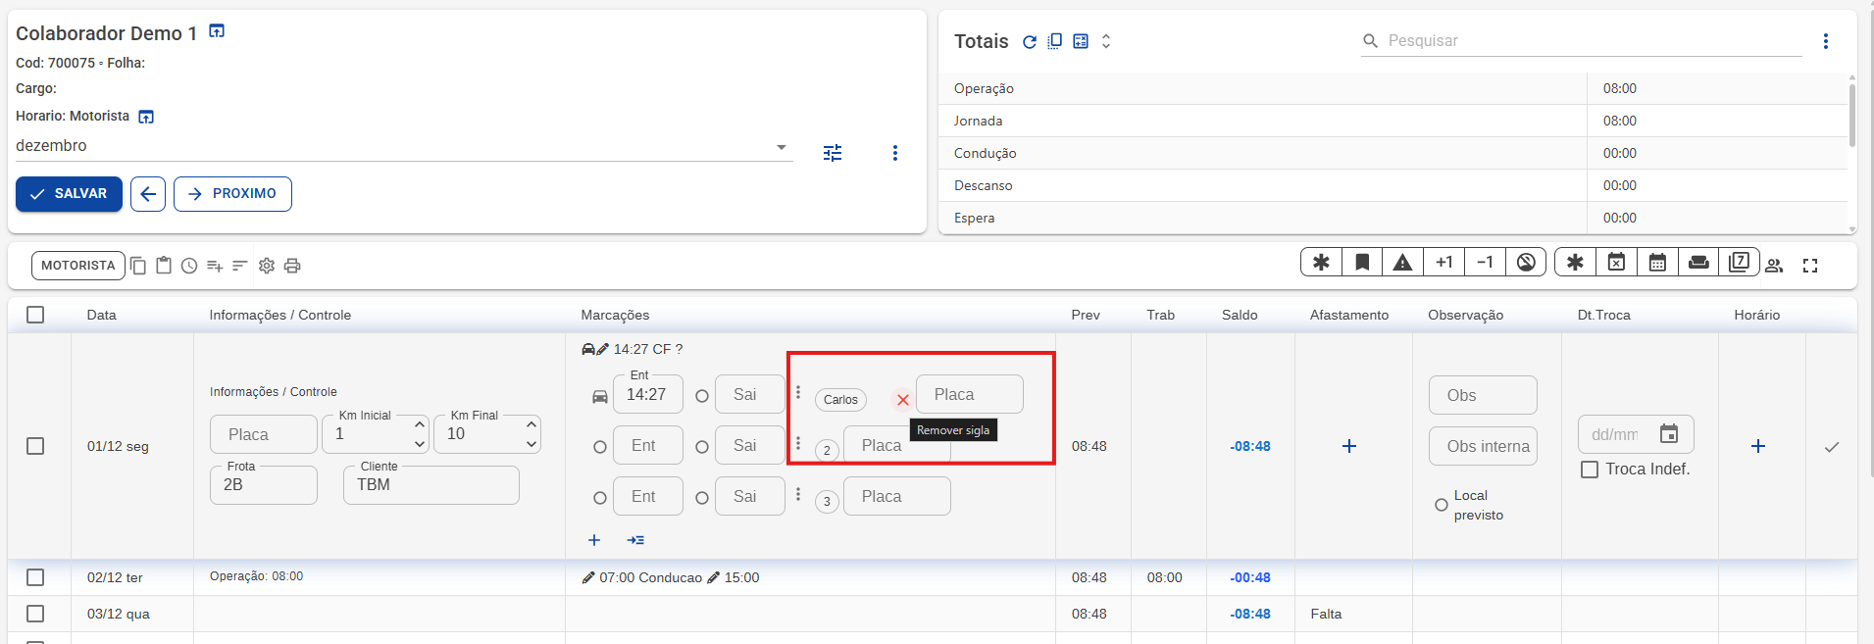This screenshot has width=1874, height=644.
Task: Click the sofa rest icon button
Action: (x=1698, y=262)
